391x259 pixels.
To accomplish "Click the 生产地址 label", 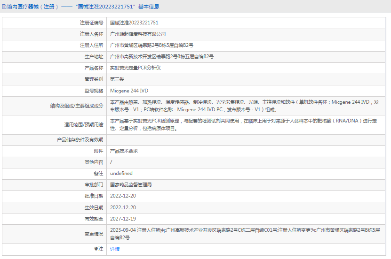I will [94, 57].
